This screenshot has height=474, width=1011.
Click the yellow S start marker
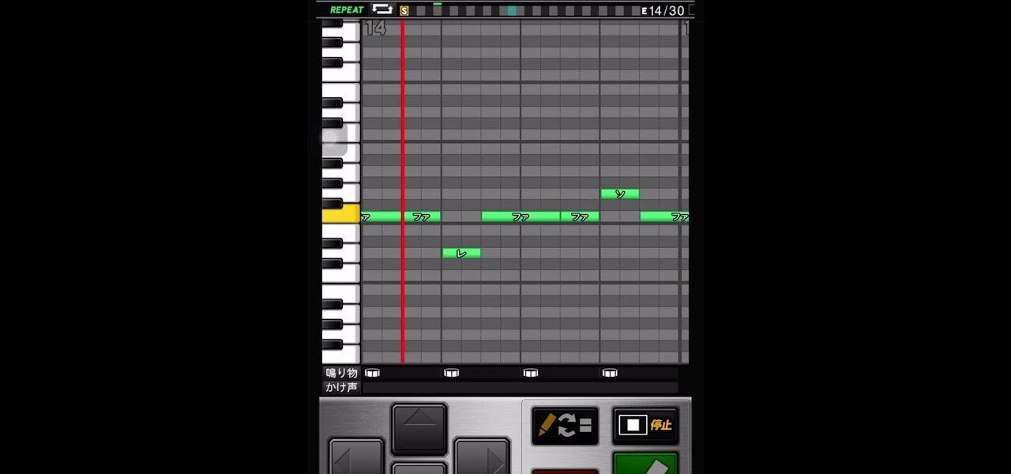[x=404, y=11]
